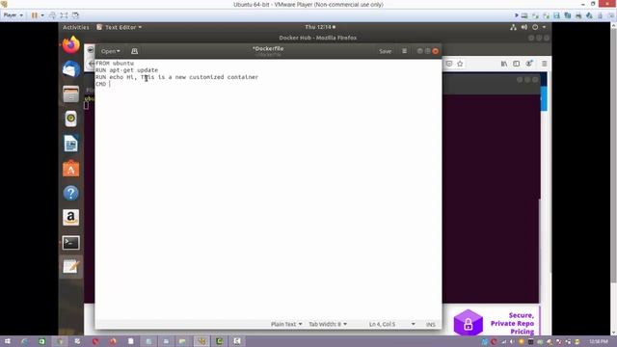Viewport: 617px width, 347px height.
Task: Click the Firefox bookmark star icon
Action: point(460,64)
